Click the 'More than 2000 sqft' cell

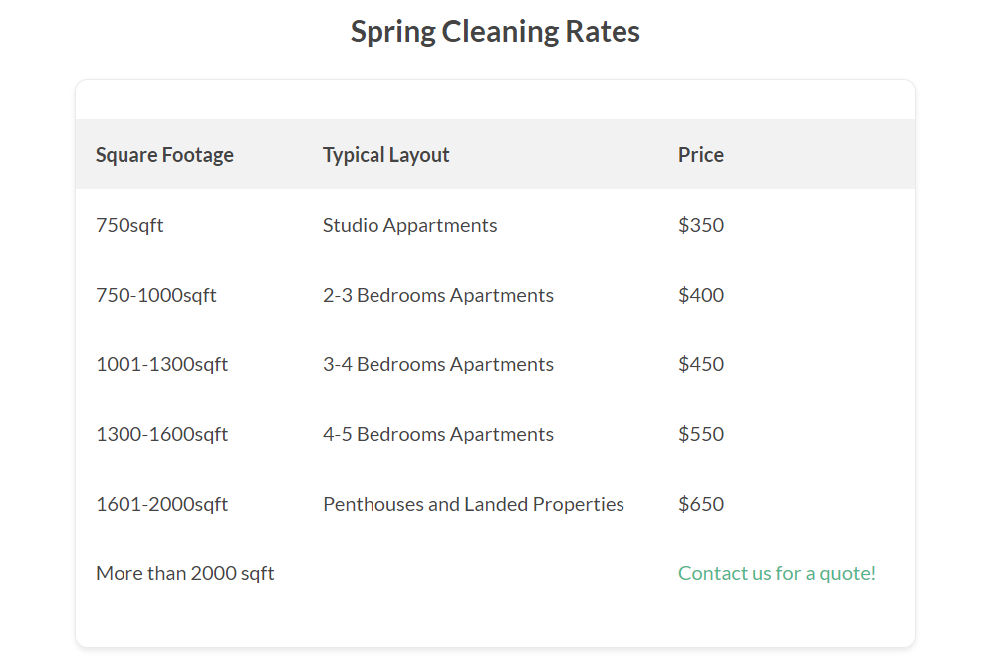pyautogui.click(x=185, y=573)
